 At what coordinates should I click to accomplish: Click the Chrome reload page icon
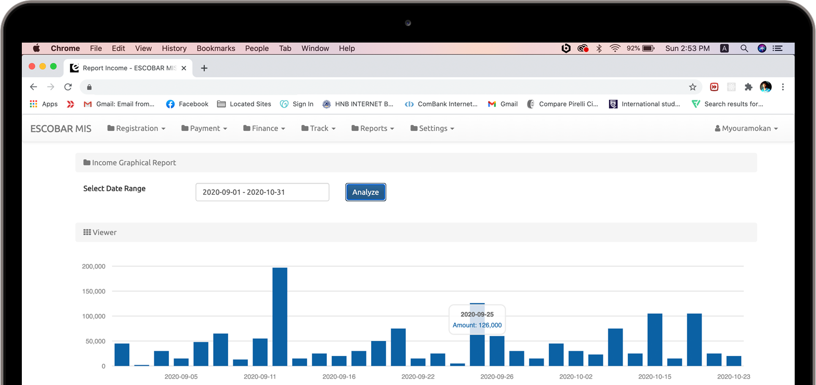[x=68, y=87]
